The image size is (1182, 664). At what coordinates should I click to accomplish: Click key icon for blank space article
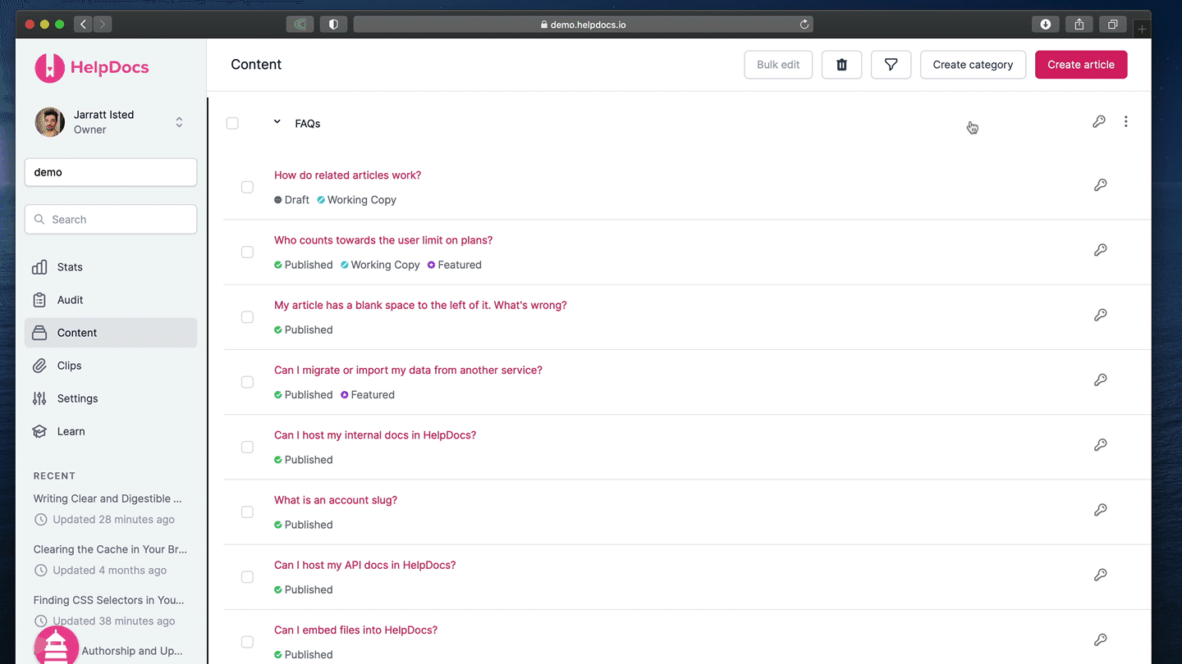[x=1101, y=315]
